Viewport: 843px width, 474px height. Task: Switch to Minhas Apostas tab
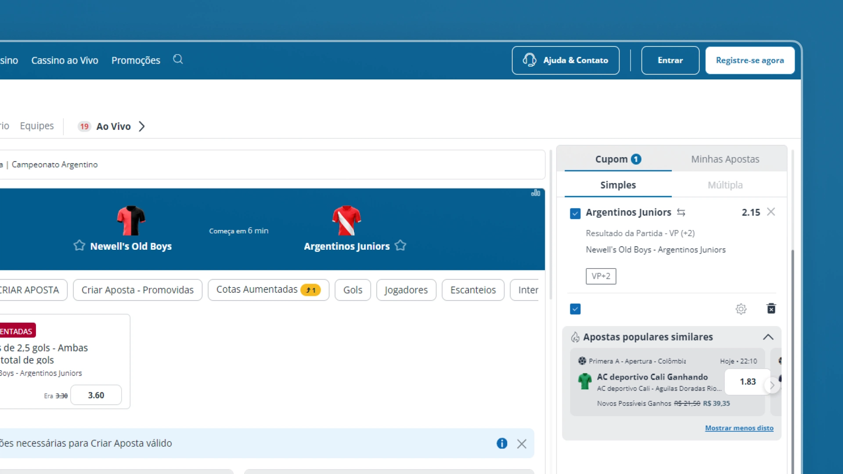click(725, 159)
